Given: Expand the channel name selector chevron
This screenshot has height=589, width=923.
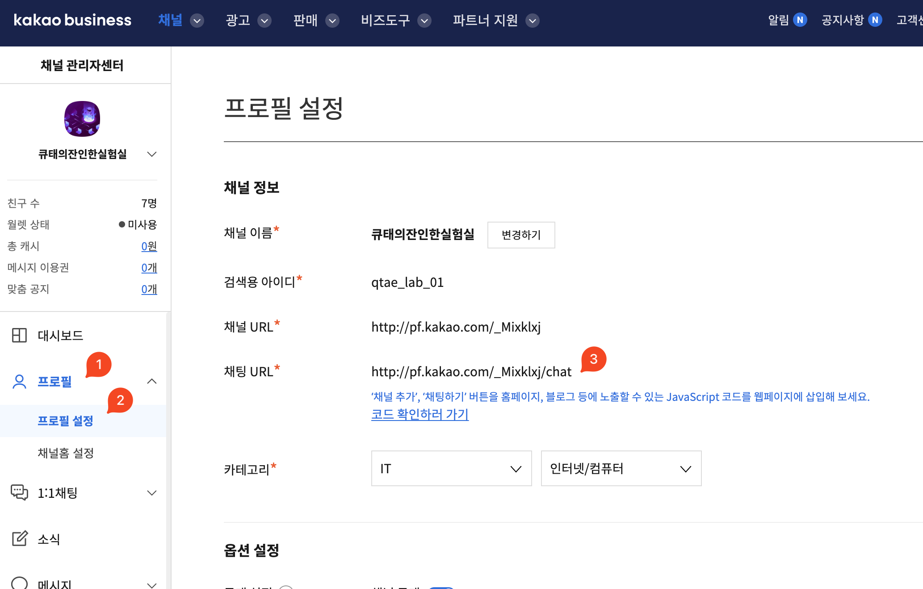Looking at the screenshot, I should click(152, 154).
